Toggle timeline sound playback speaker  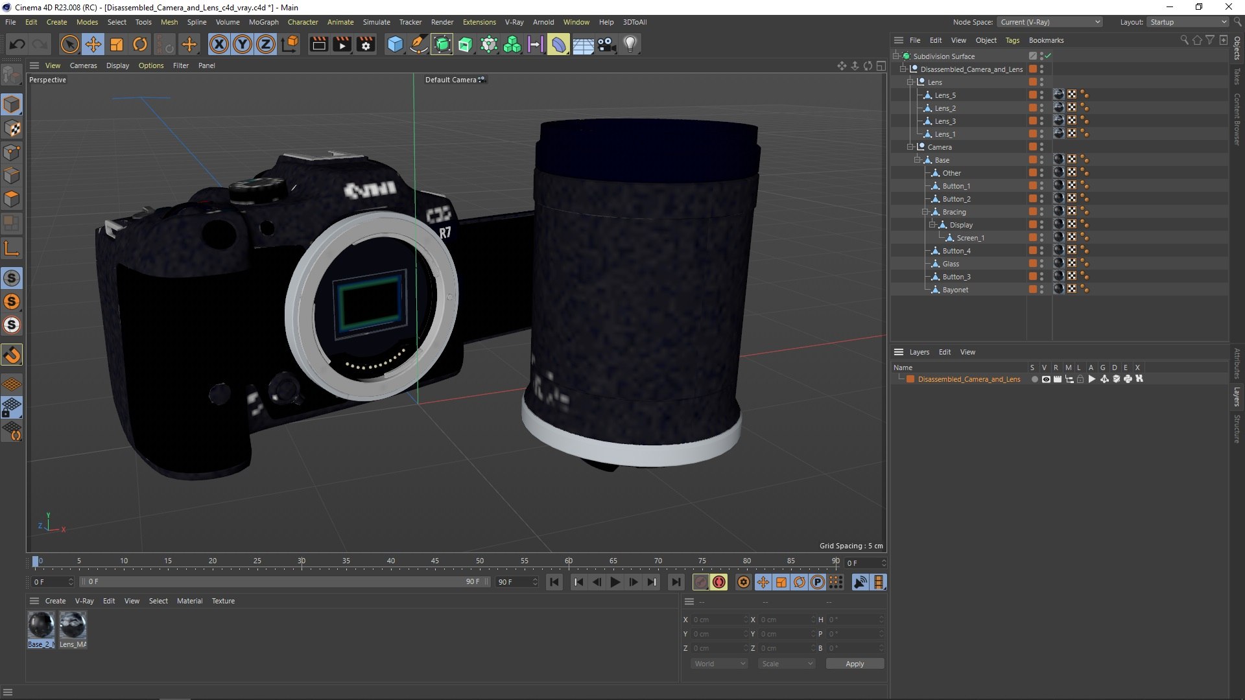[x=860, y=582]
